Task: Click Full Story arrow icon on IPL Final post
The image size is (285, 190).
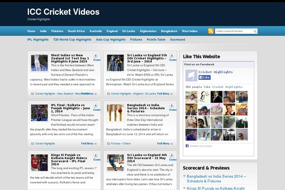Action: click(95, 143)
